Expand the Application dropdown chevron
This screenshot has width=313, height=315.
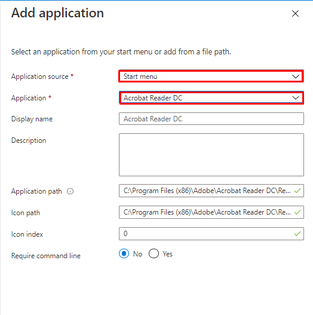click(x=296, y=98)
